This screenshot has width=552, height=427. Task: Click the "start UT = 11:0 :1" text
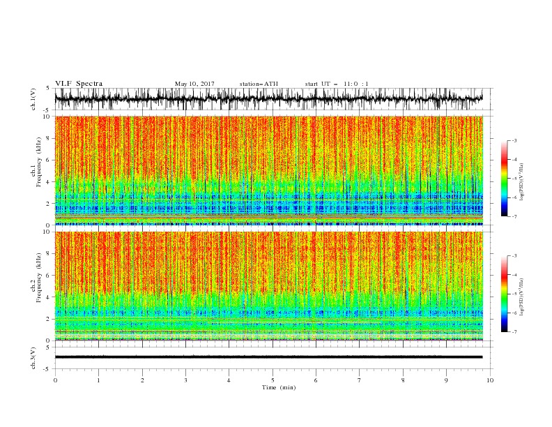coord(337,84)
